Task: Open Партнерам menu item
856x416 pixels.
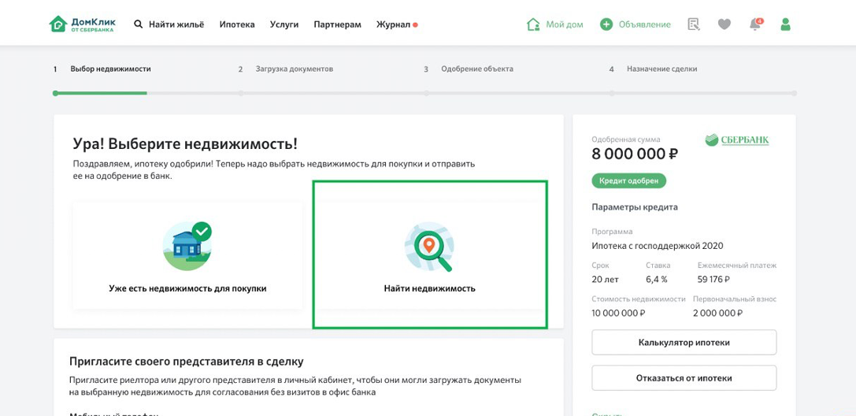Action: click(x=337, y=24)
